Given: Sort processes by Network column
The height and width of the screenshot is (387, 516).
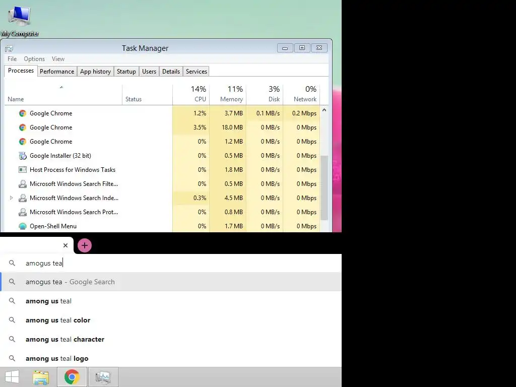Looking at the screenshot, I should [302, 94].
